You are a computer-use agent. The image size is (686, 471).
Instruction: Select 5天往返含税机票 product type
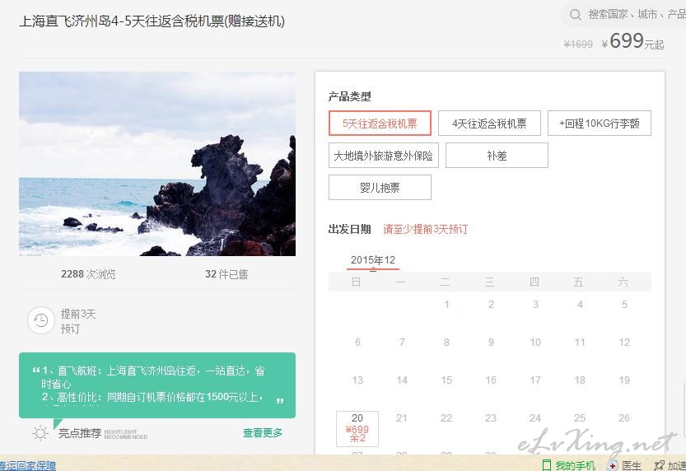[380, 124]
